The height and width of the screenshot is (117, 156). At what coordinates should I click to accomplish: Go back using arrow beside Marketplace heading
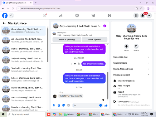click(x=4, y=23)
